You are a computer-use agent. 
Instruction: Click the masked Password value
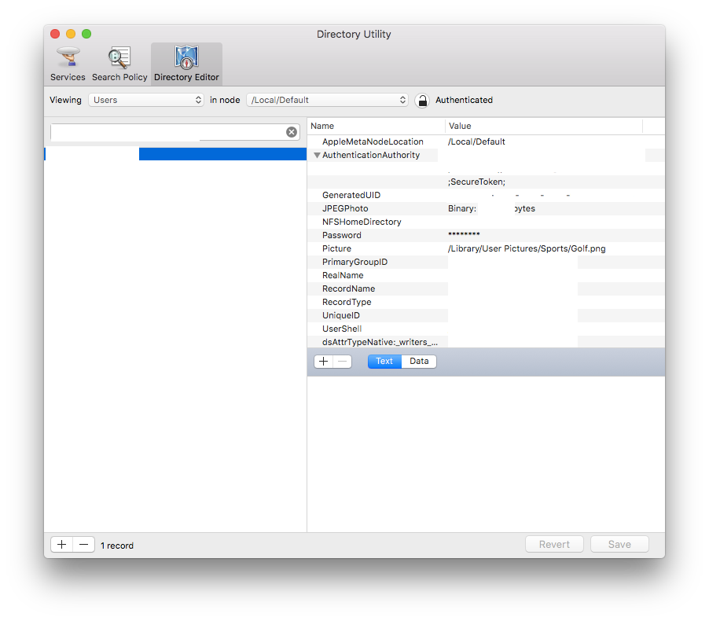[464, 234]
